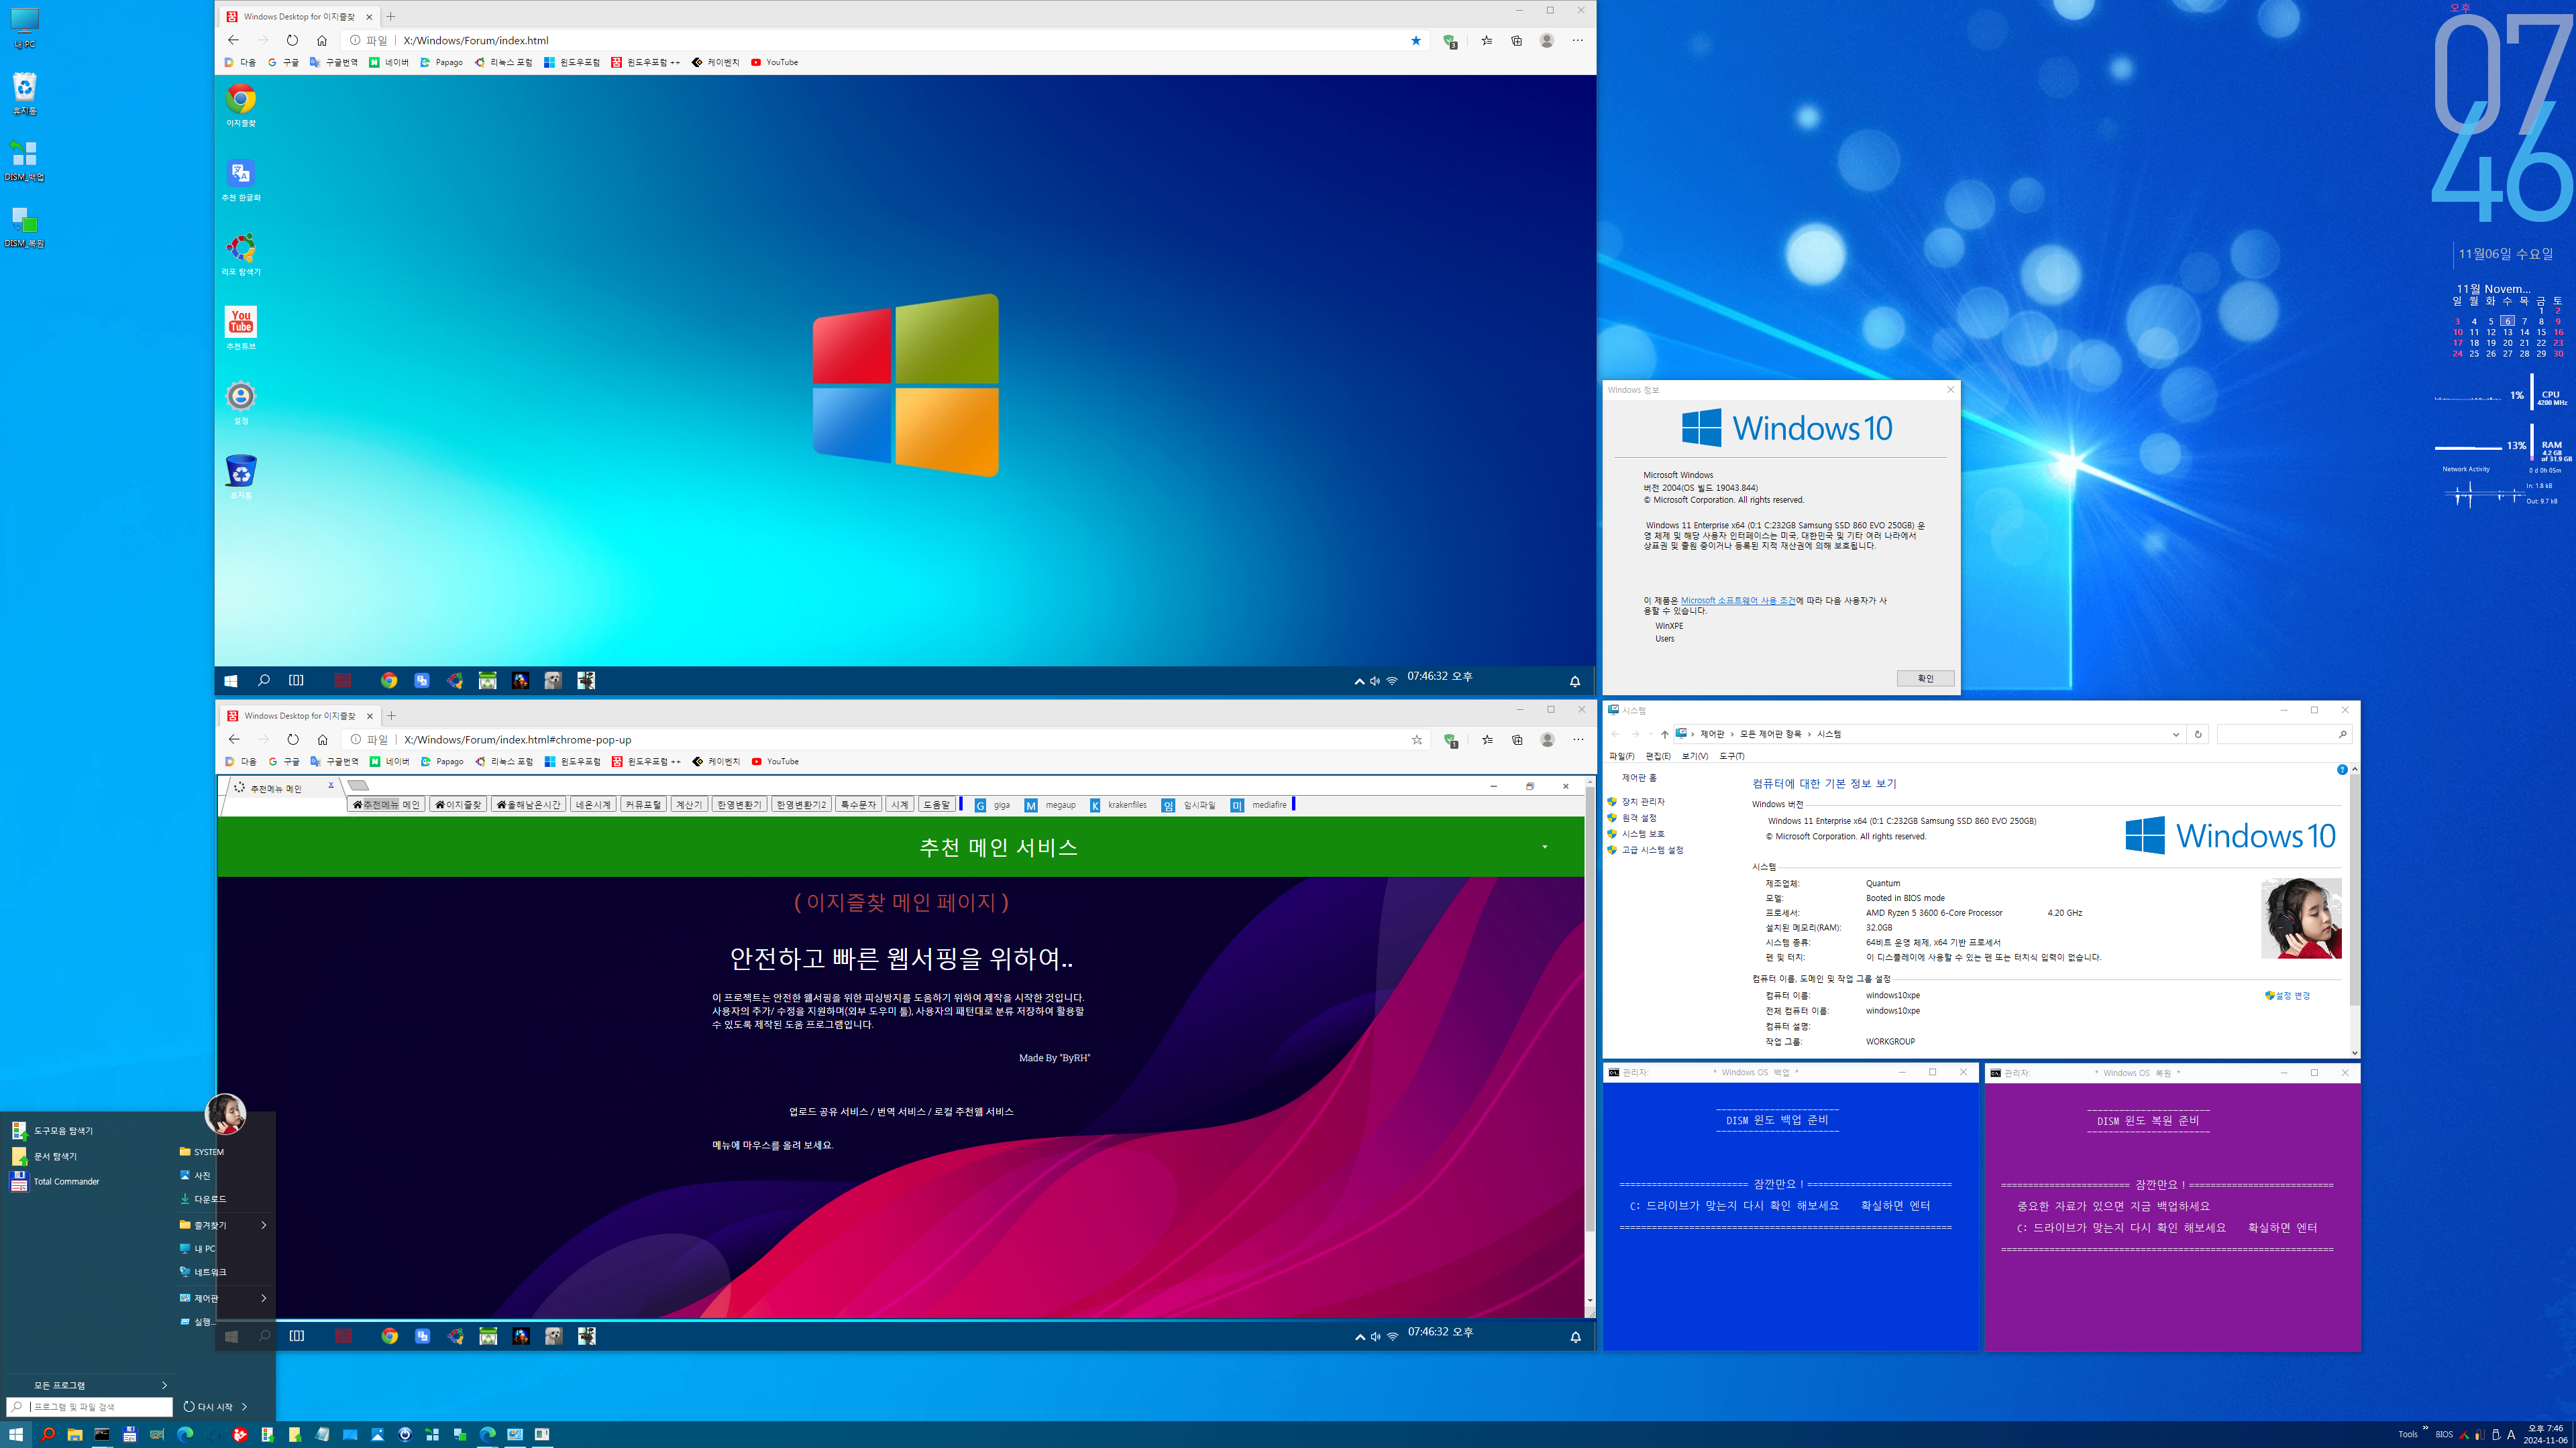The width and height of the screenshot is (2576, 1448).
Task: Click help question mark in 시스템 window
Action: point(2342,770)
